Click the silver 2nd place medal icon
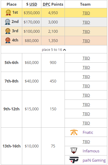 7,22
